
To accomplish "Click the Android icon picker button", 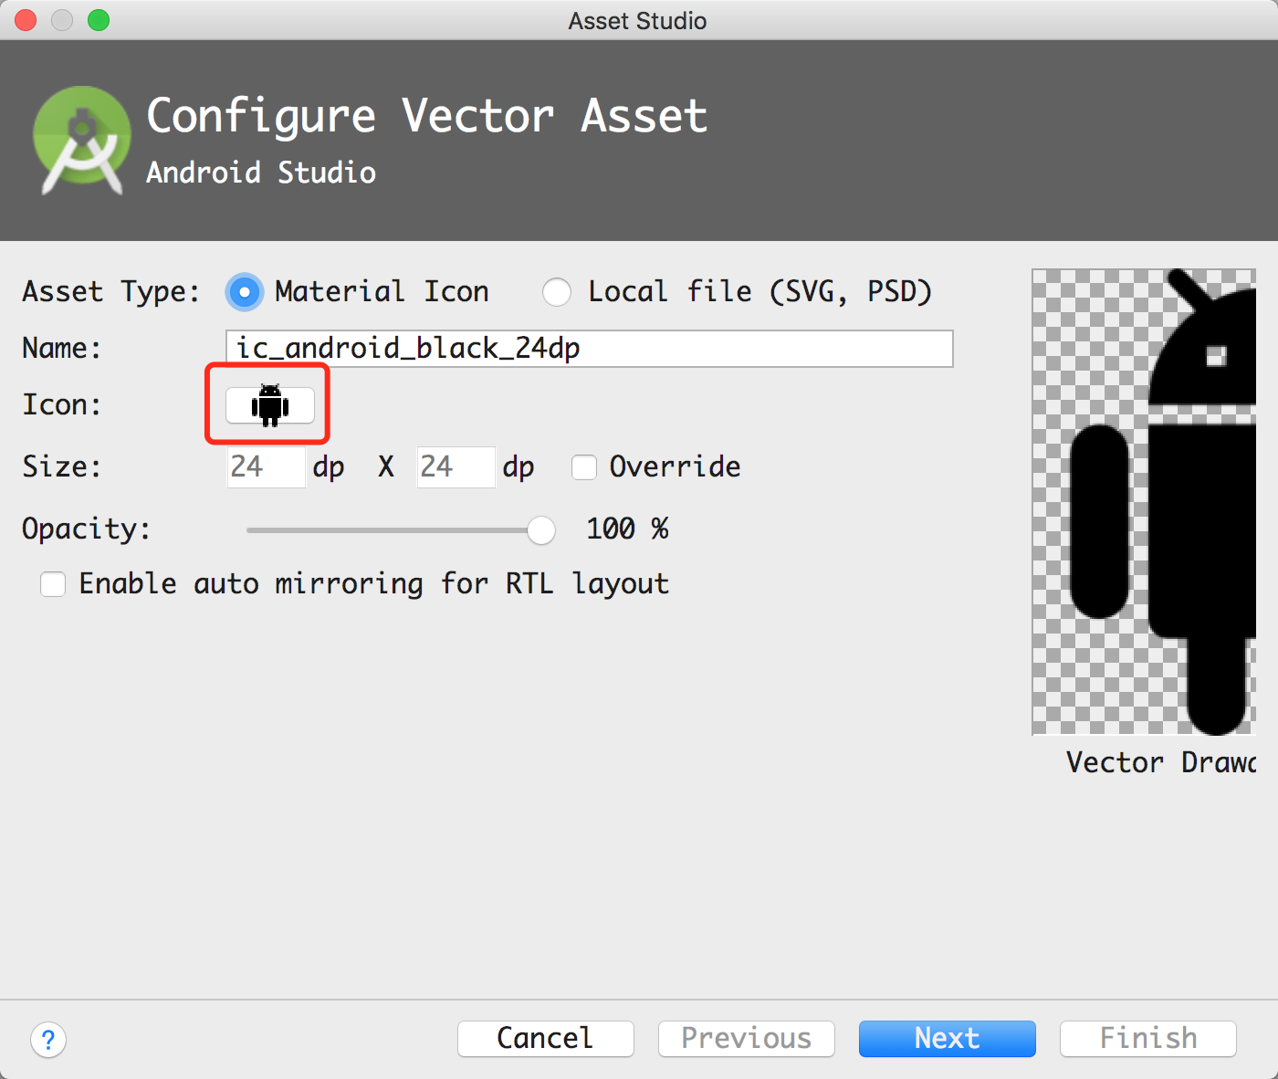I will coord(270,405).
